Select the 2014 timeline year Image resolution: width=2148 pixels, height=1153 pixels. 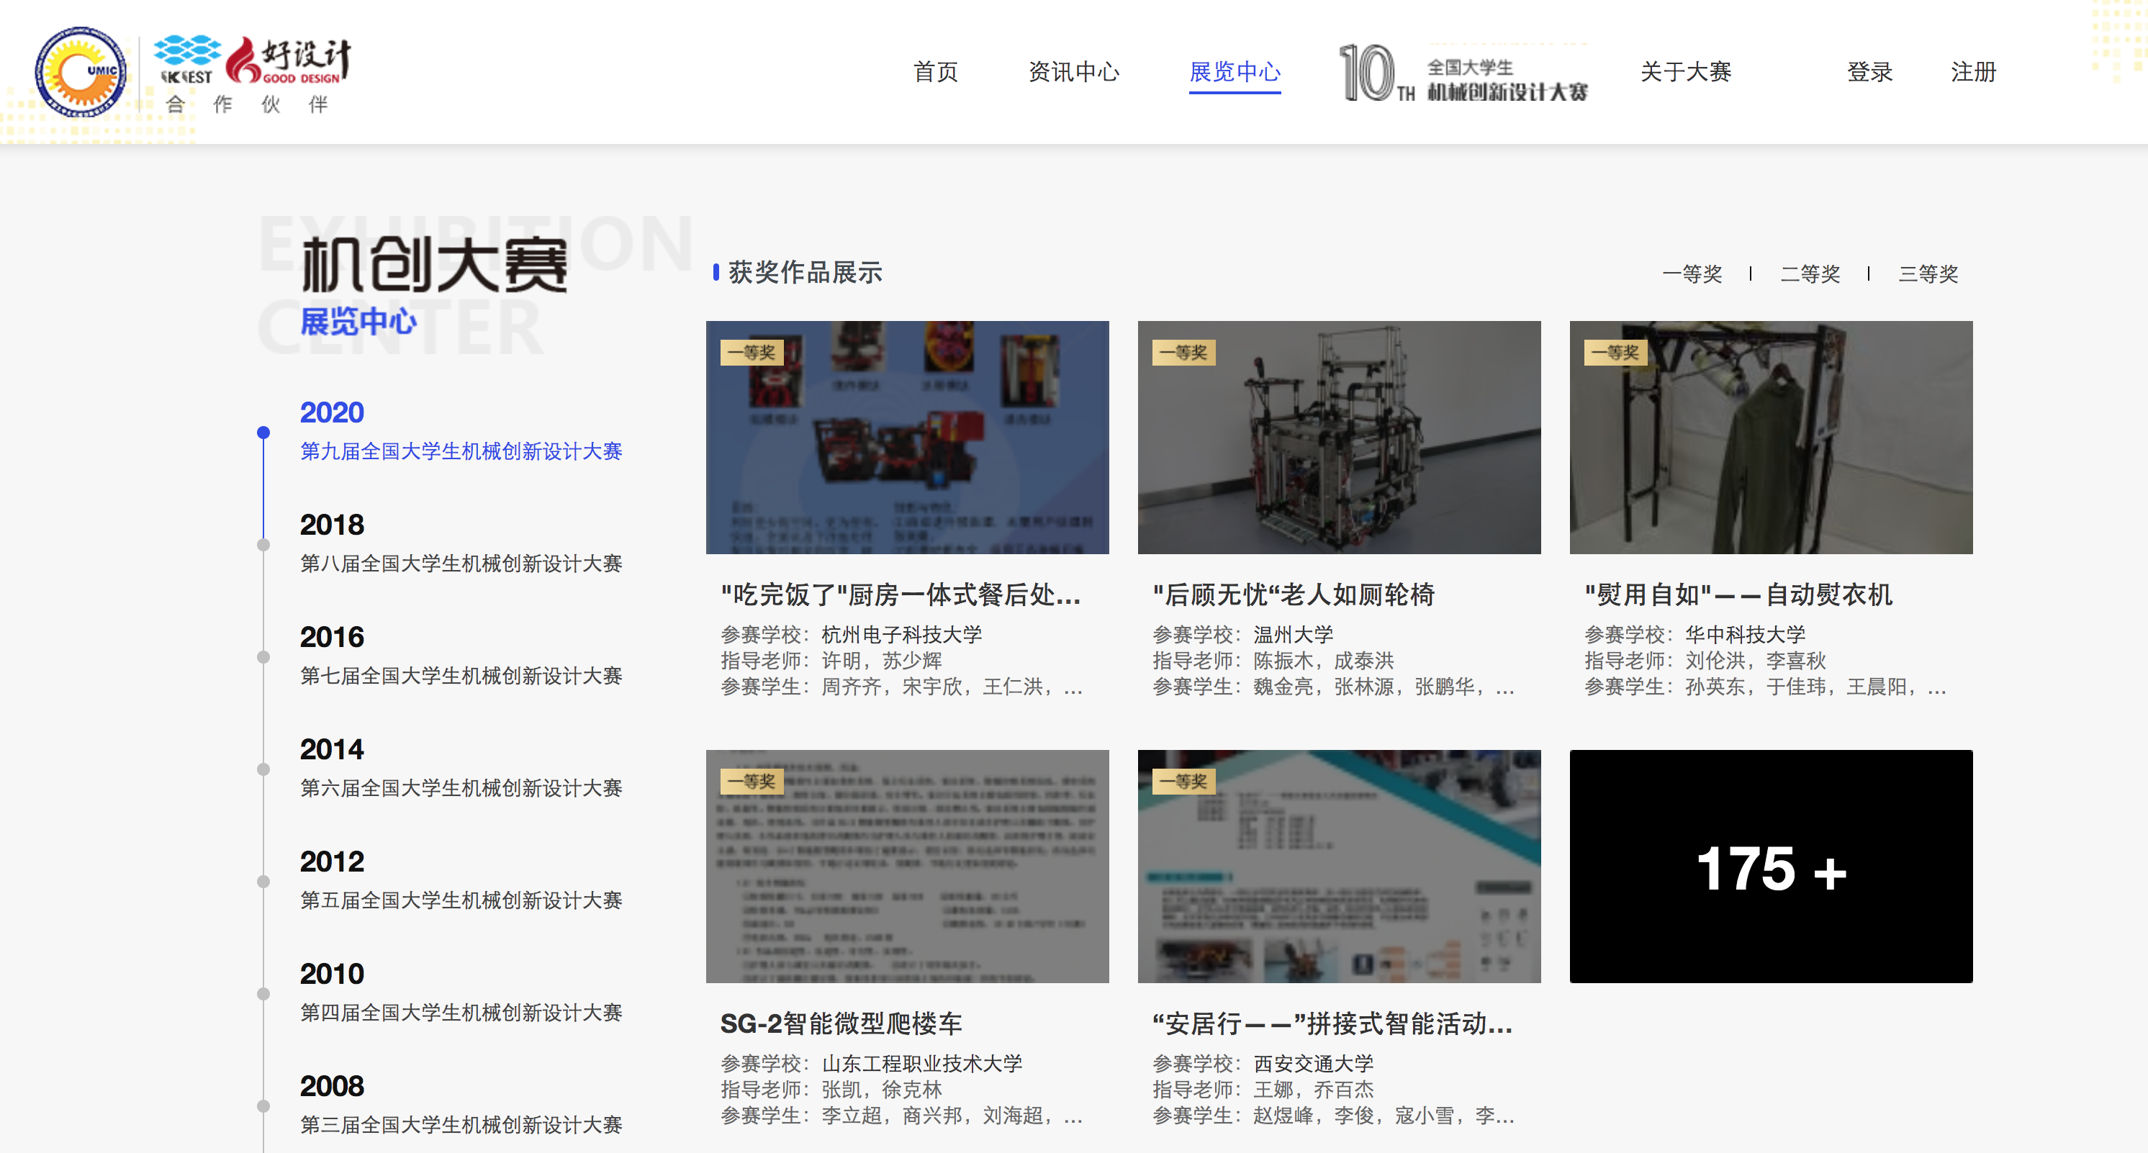click(x=332, y=749)
